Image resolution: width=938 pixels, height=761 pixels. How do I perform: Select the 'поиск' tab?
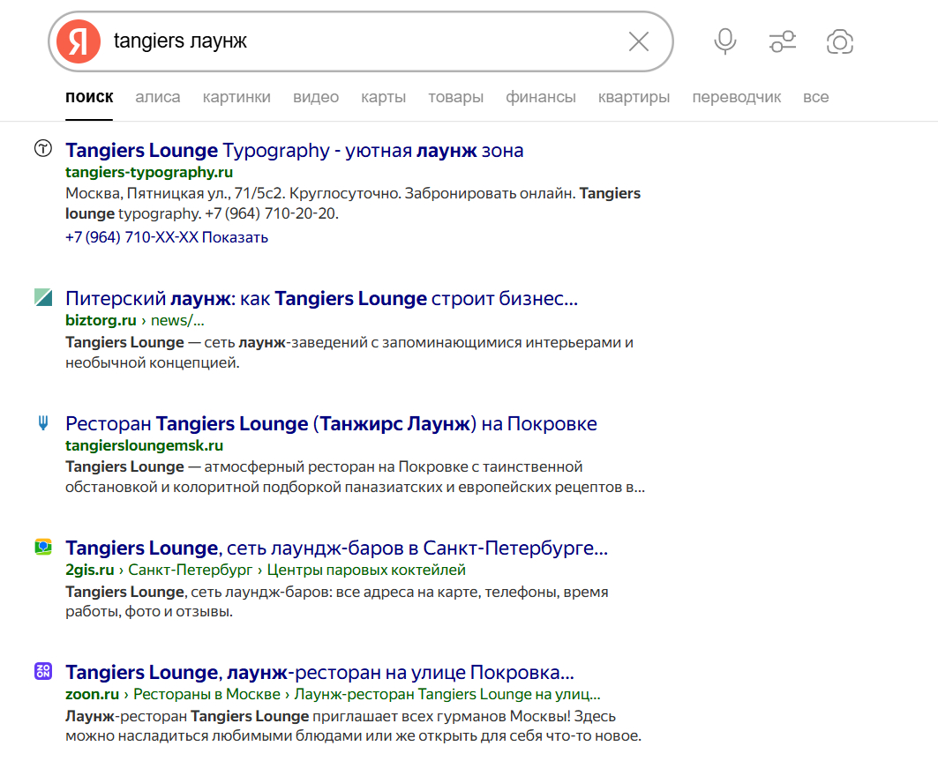(x=89, y=97)
